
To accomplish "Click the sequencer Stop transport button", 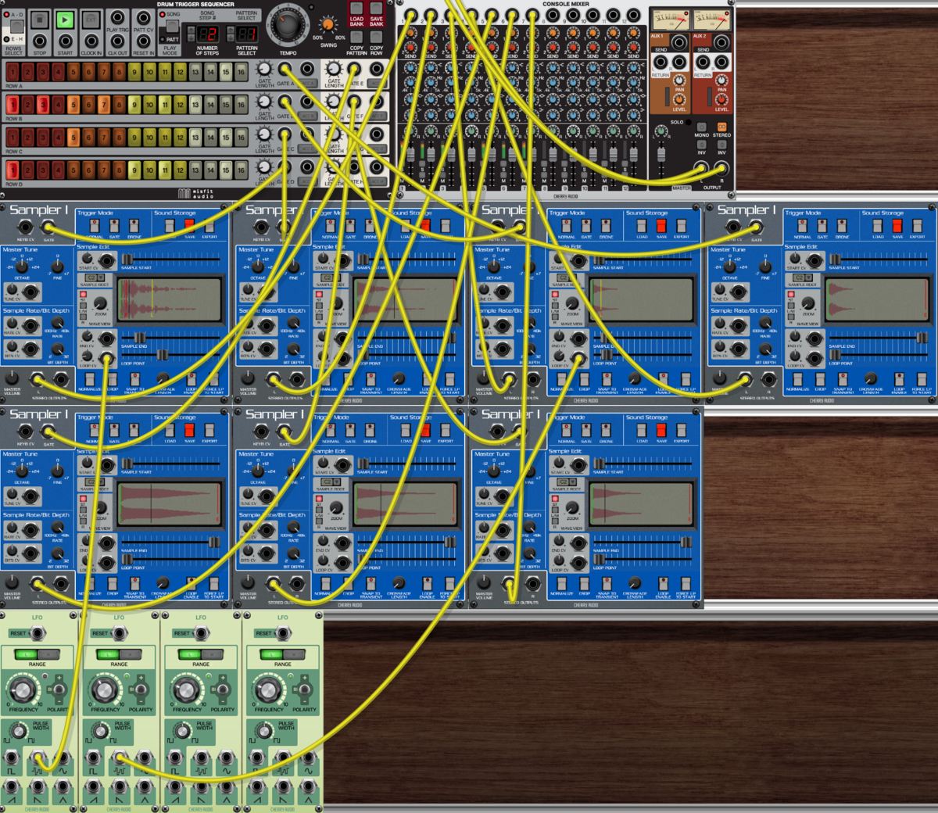I will 40,20.
